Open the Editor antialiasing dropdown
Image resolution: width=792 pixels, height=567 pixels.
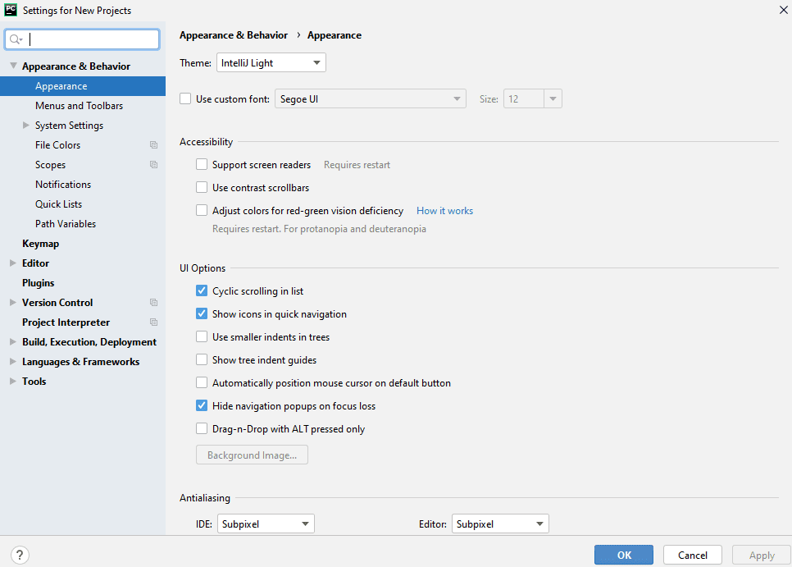pyautogui.click(x=501, y=524)
